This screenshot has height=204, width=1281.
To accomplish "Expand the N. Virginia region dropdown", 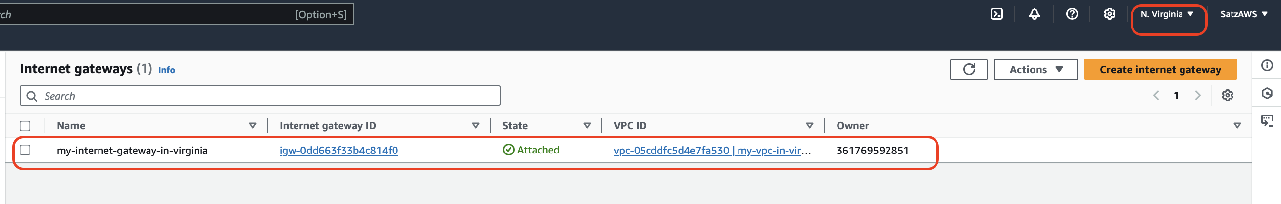I will [1167, 14].
